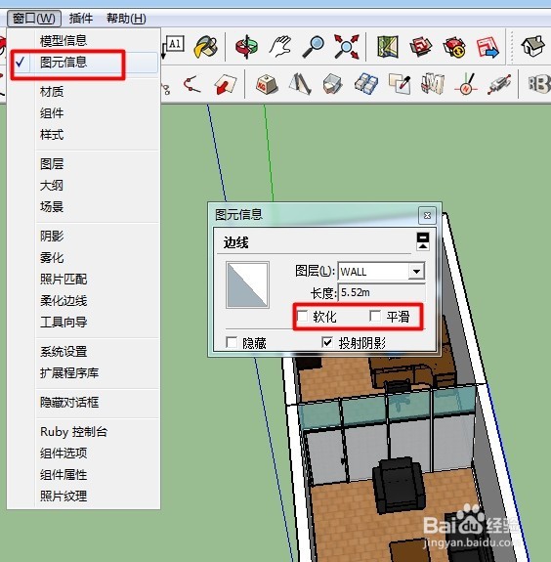The image size is (551, 562).
Task: Collapse the 图元信息 panel details toggle
Action: [x=423, y=241]
